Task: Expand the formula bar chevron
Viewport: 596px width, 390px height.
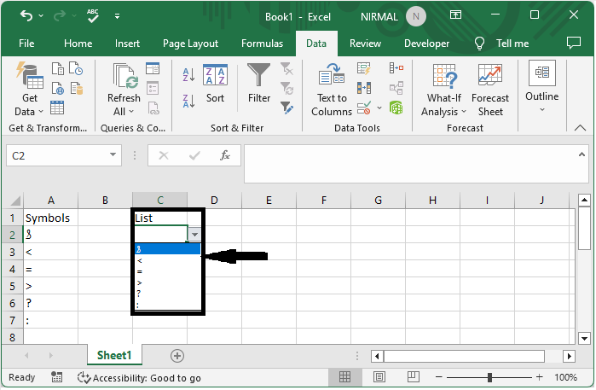Action: 582,154
